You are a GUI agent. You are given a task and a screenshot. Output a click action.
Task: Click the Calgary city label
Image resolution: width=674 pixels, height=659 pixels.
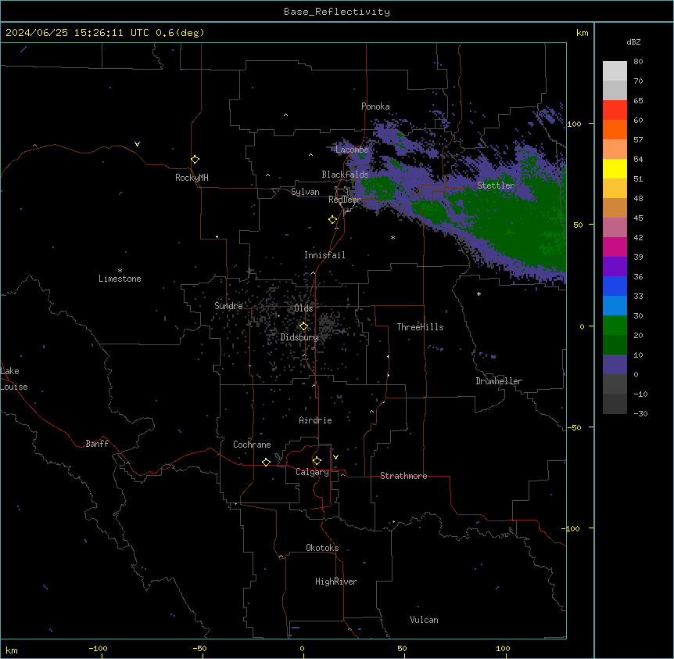click(312, 472)
